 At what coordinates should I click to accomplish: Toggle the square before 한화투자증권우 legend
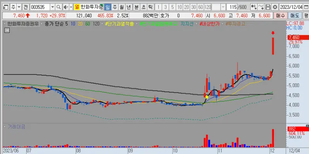[5, 24]
